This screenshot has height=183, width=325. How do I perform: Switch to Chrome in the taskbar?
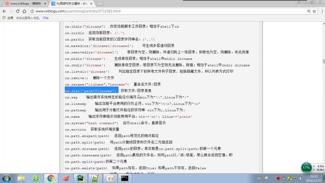(x=51, y=178)
